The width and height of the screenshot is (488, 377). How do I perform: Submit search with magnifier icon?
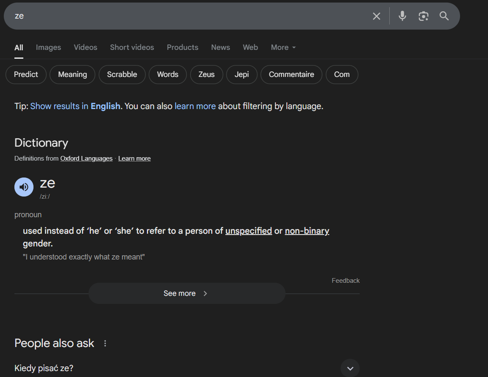(x=444, y=16)
